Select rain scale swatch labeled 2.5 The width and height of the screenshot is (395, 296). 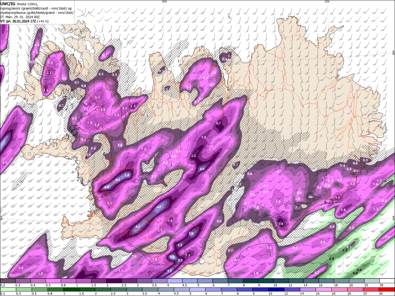[x=118, y=290]
